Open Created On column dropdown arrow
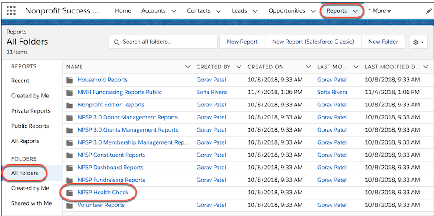This screenshot has height=216, width=434. point(308,67)
